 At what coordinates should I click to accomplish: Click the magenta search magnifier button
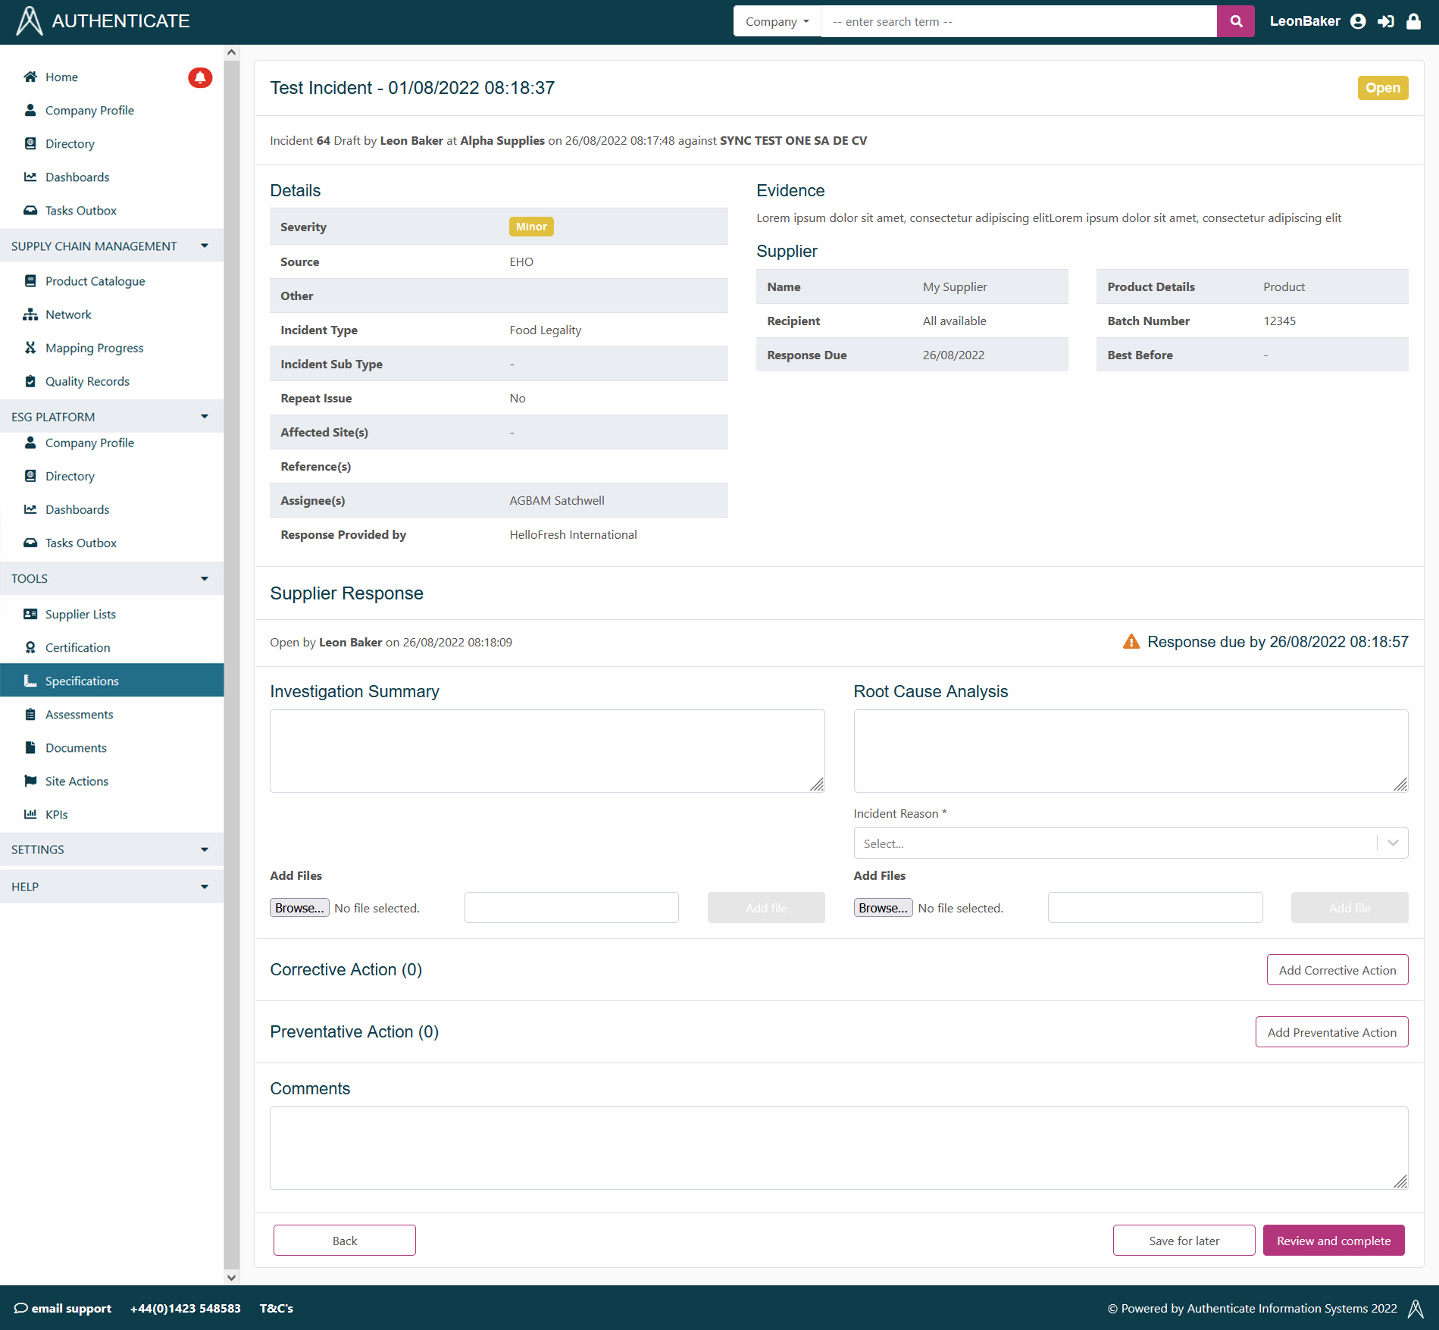1236,21
